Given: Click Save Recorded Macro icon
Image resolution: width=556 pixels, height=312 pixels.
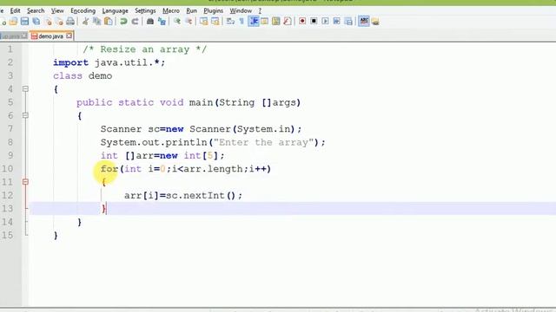Looking at the screenshot, I should 348,21.
